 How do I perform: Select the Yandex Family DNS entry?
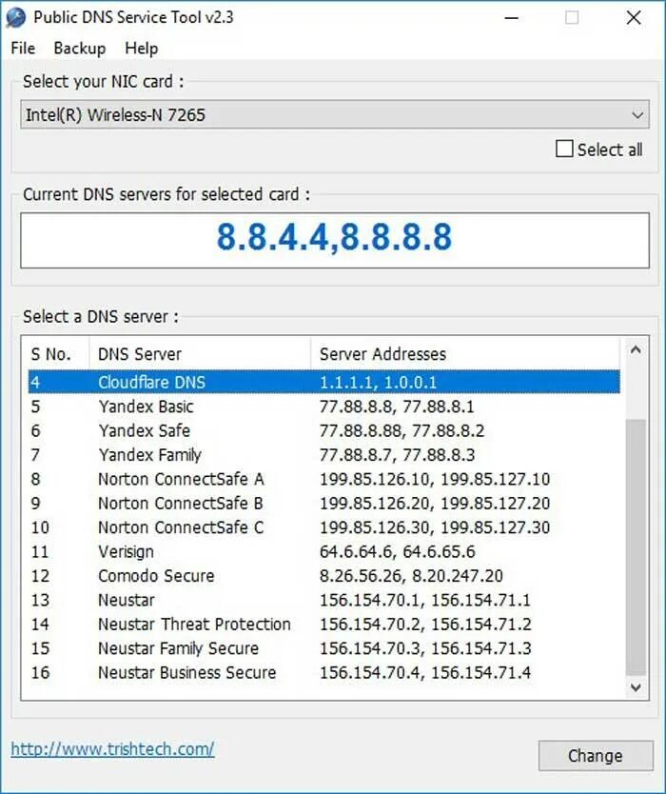point(323,455)
